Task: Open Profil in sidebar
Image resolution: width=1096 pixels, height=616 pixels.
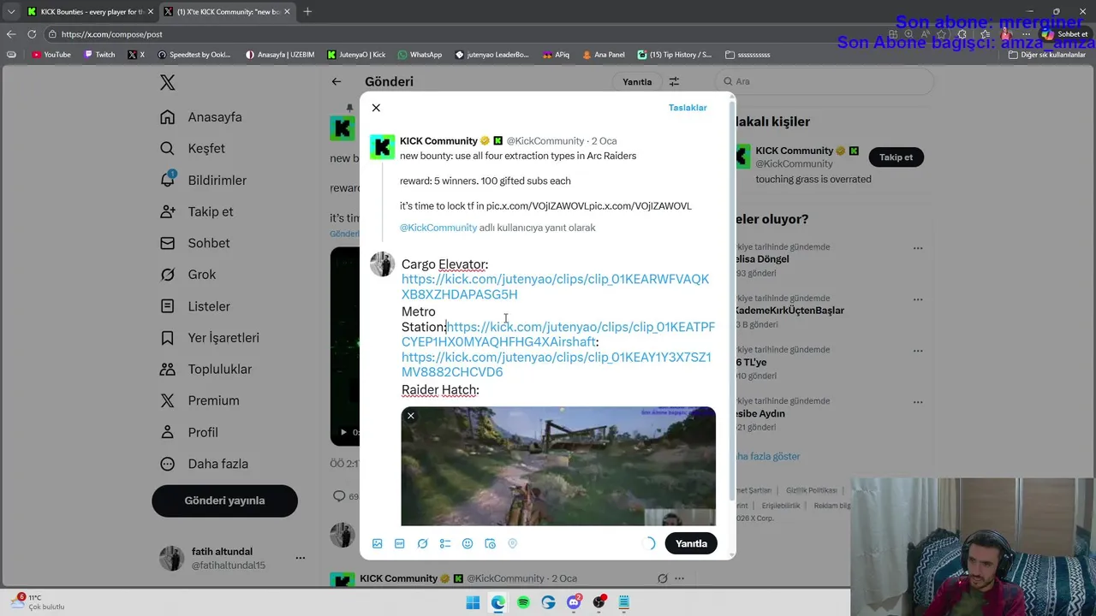Action: 190,432
